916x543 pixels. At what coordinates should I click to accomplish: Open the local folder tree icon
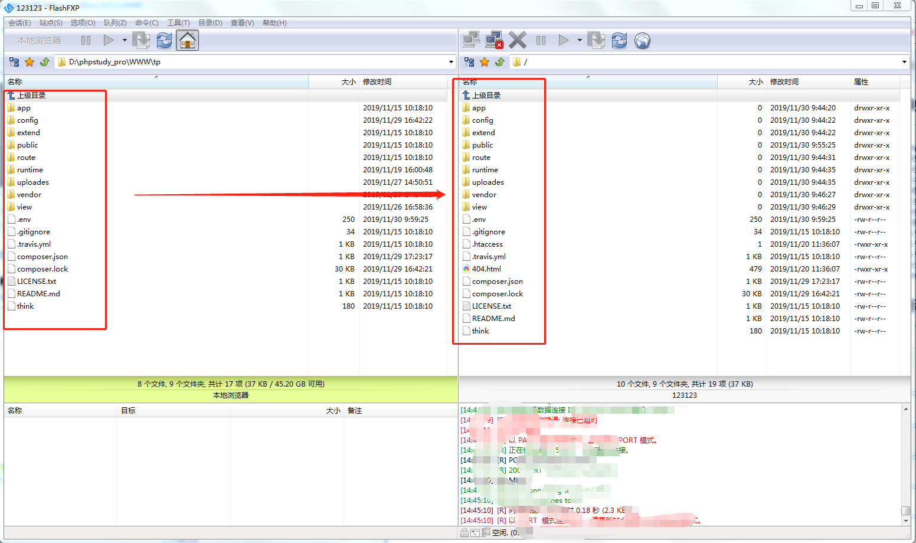pyautogui.click(x=15, y=62)
